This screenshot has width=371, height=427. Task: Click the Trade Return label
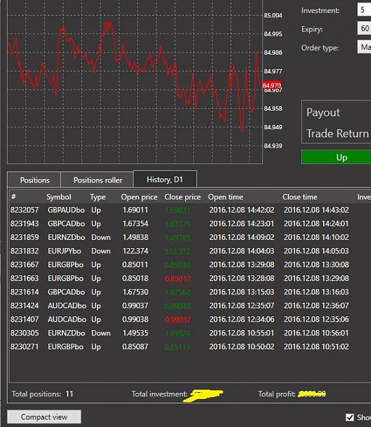(338, 133)
